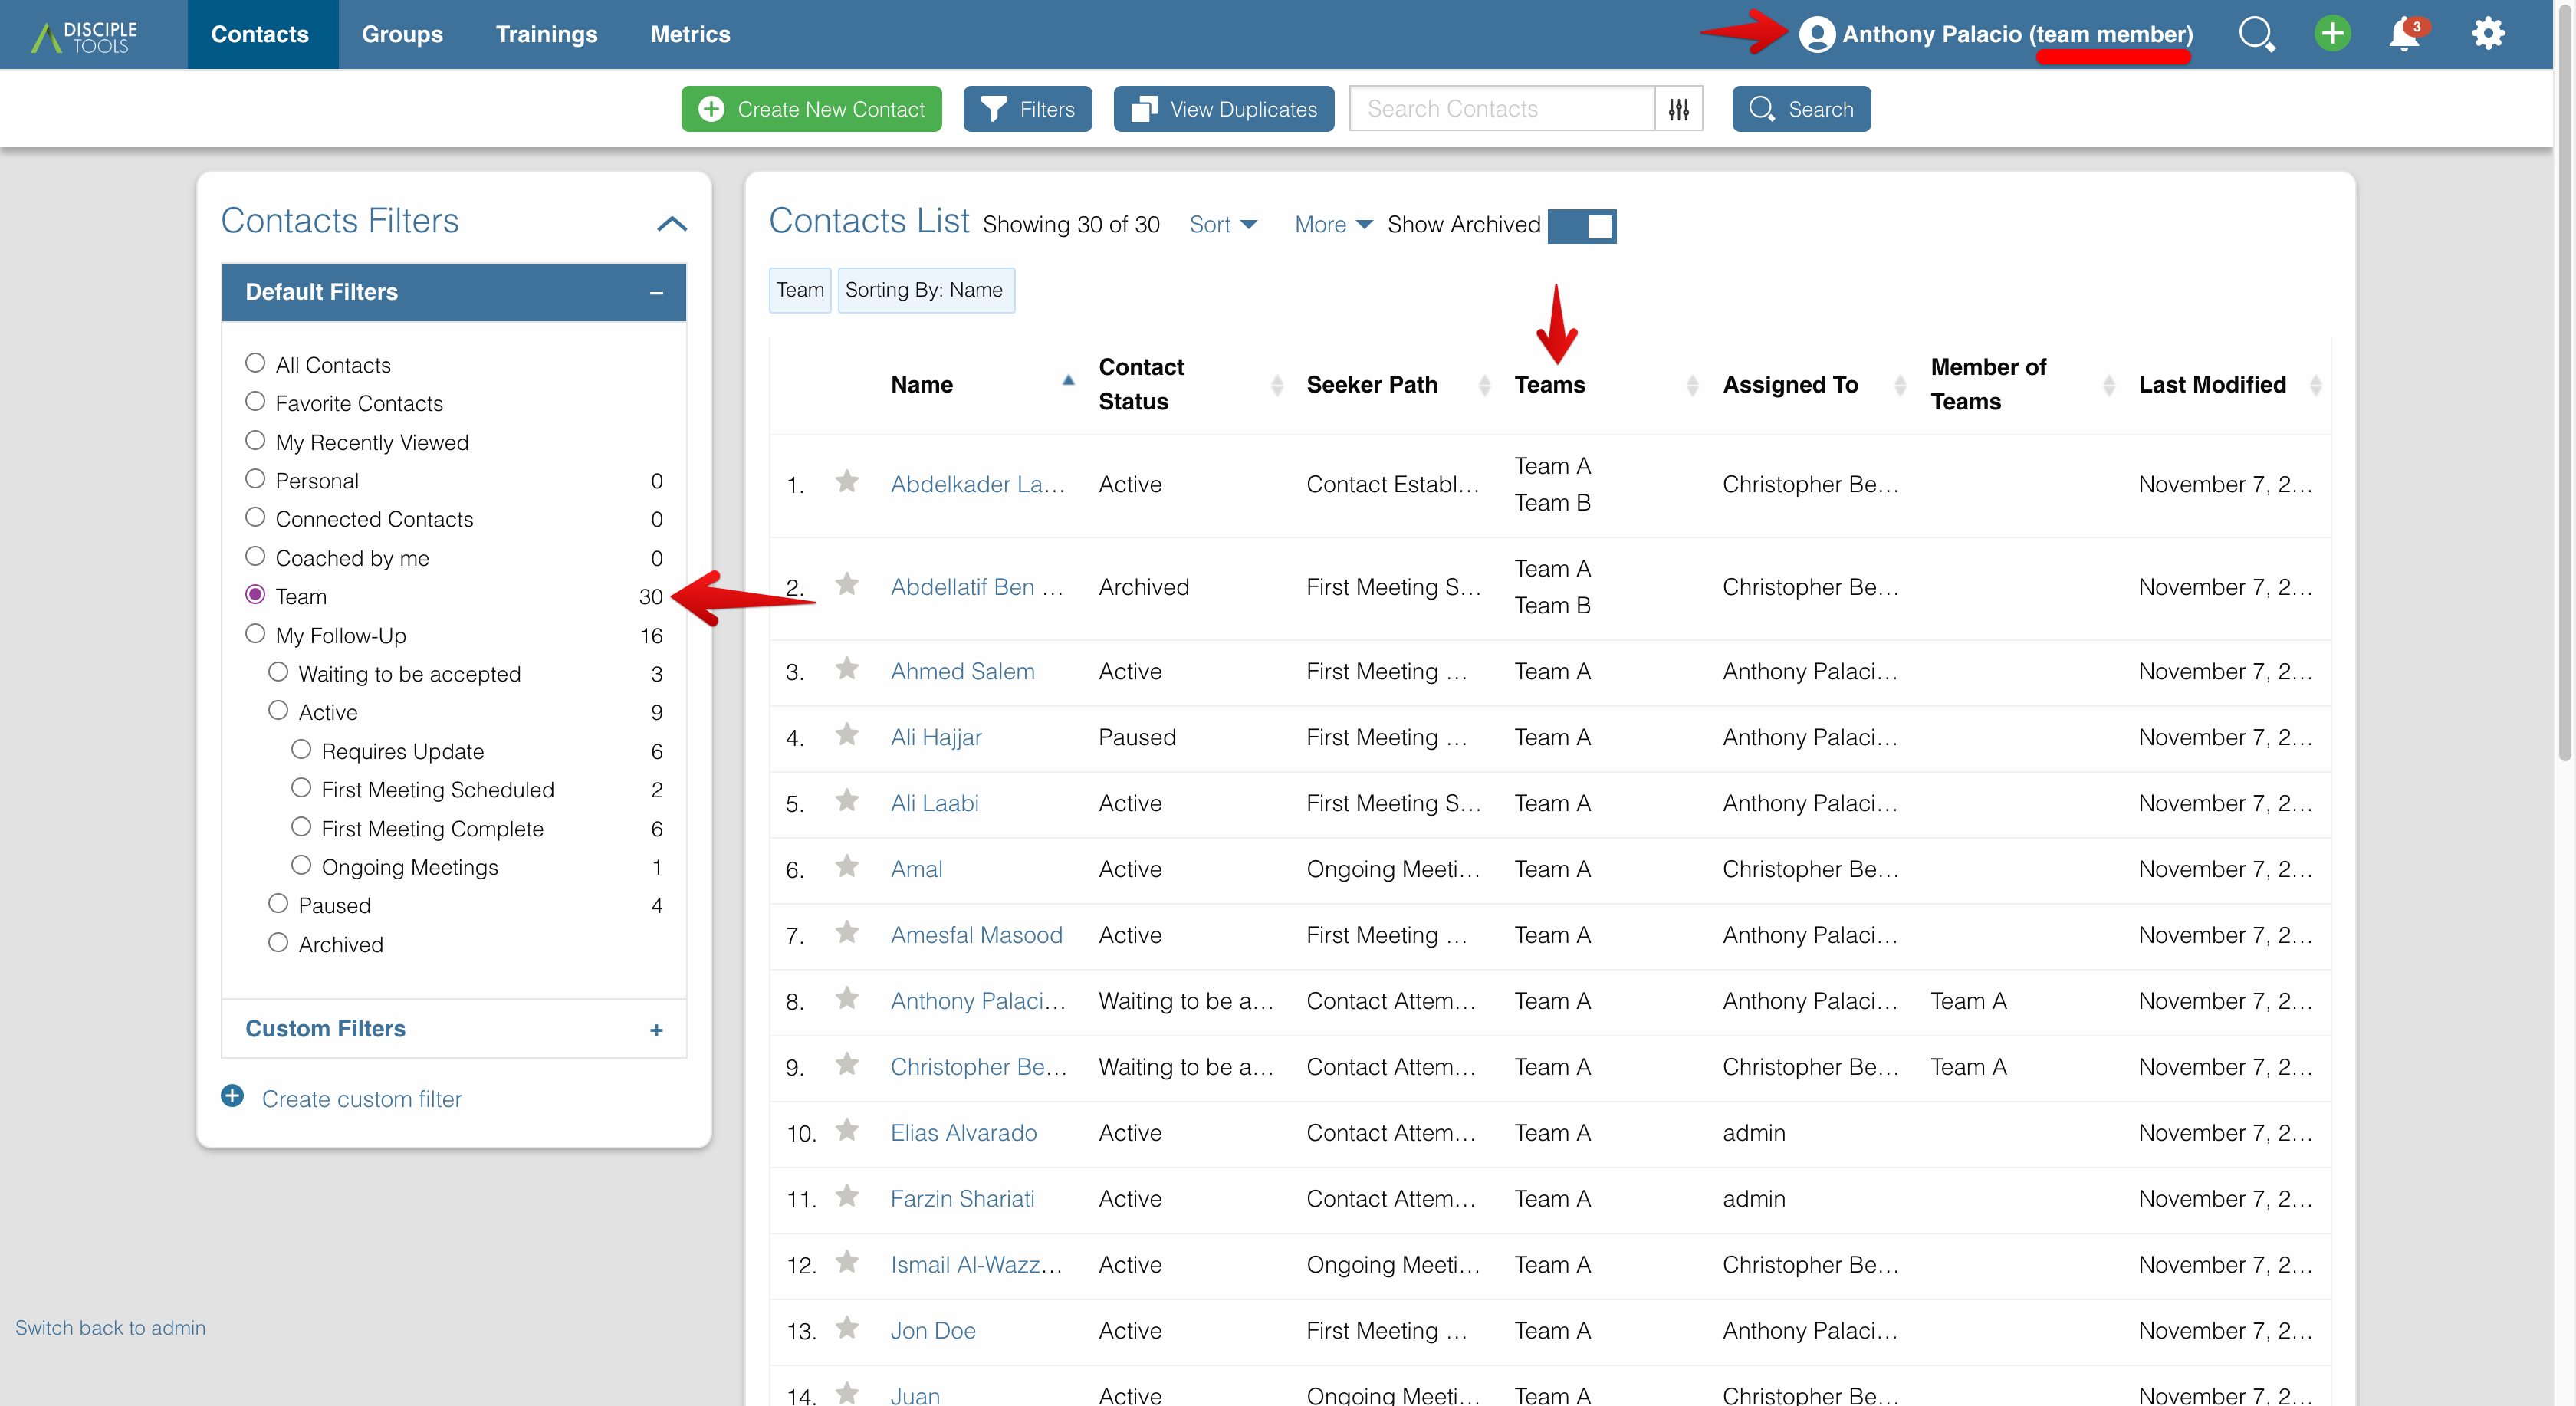Select the My Follow-Up filter
Image resolution: width=2576 pixels, height=1406 pixels.
pyautogui.click(x=255, y=634)
